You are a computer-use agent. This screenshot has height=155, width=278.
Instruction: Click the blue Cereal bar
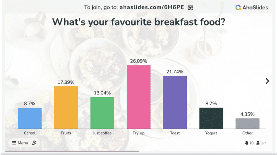tap(30, 118)
